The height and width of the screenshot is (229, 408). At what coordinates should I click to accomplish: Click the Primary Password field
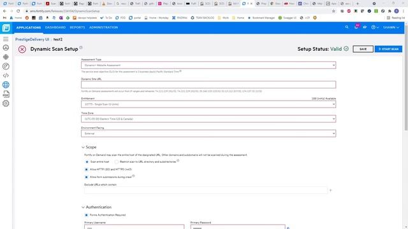(x=238, y=227)
